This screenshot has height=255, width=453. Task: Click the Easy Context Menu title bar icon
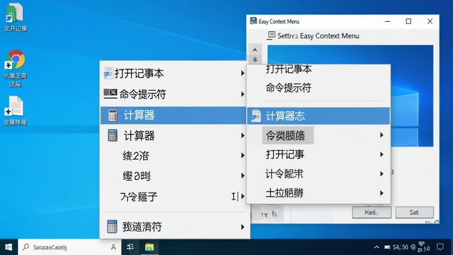[253, 21]
